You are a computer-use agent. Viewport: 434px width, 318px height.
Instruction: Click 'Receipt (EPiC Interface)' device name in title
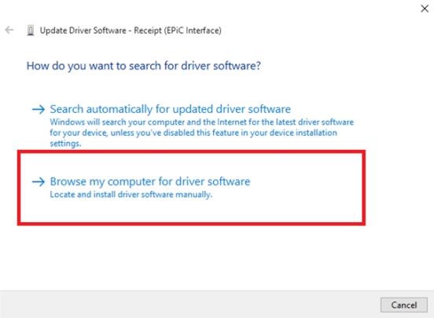[178, 31]
